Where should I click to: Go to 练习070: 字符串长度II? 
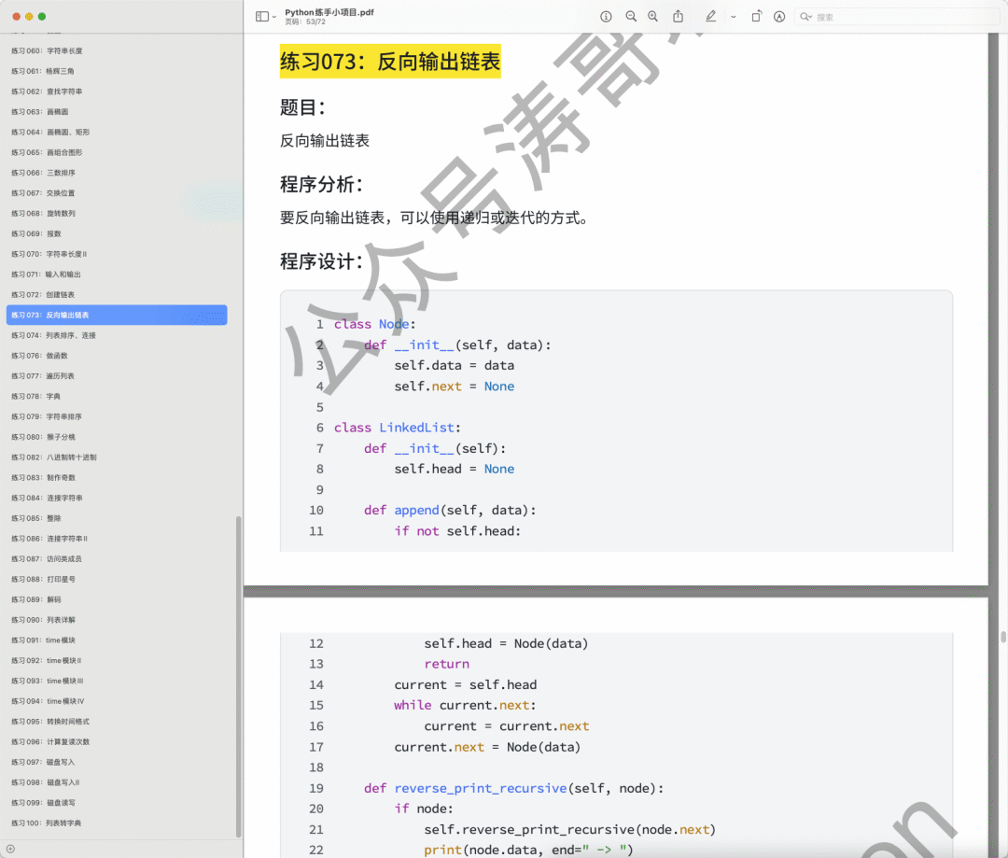coord(49,254)
